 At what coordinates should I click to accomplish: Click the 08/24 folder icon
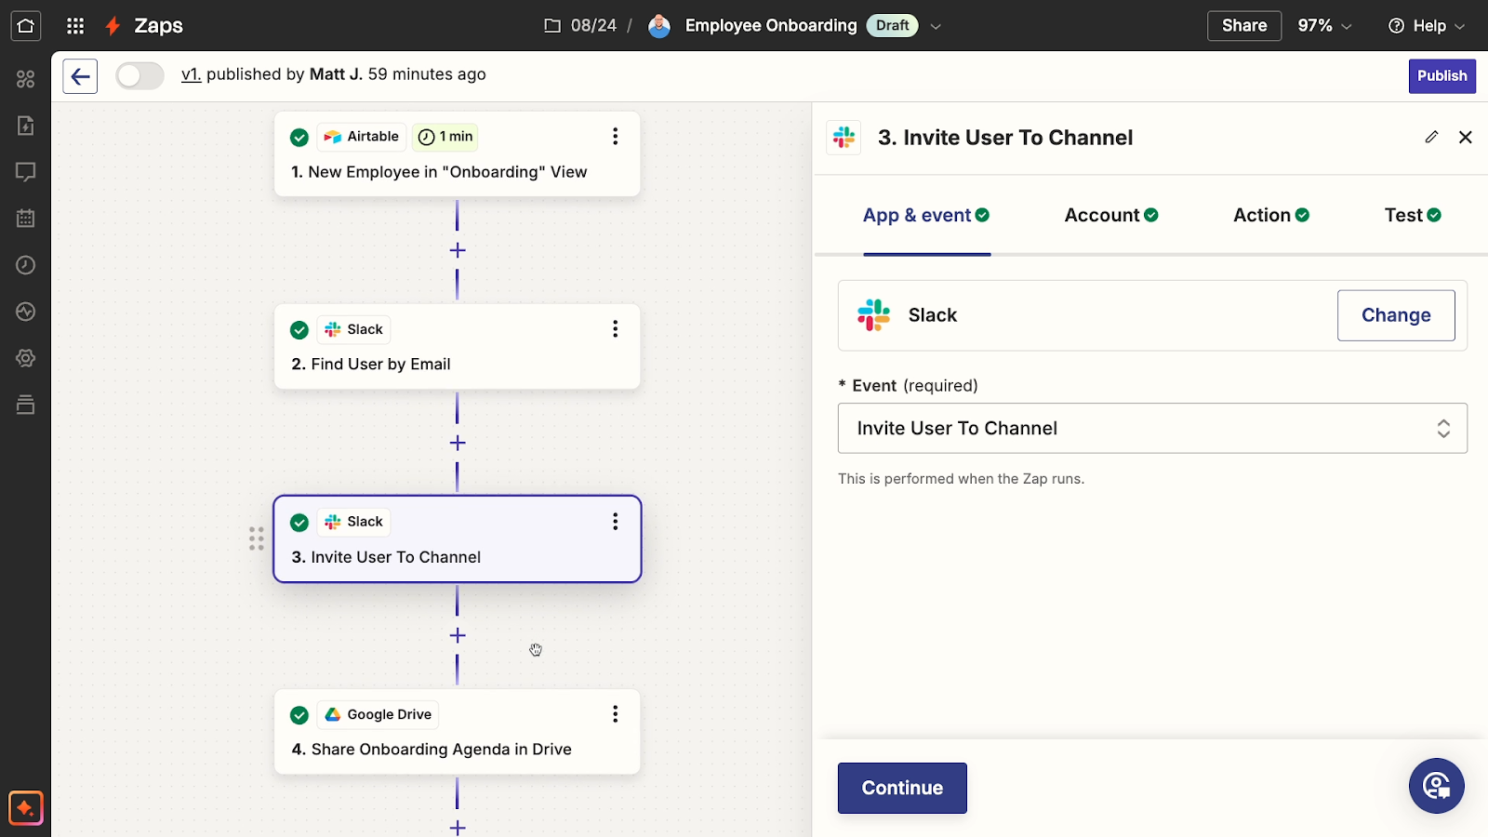(552, 25)
